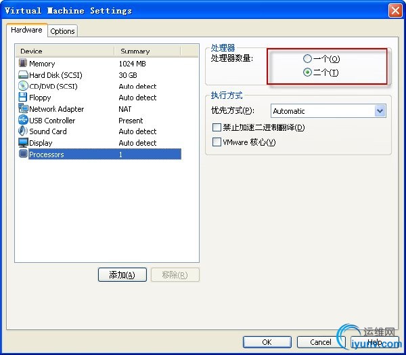
Task: Click the Sound Card speaker icon
Action: coord(23,131)
